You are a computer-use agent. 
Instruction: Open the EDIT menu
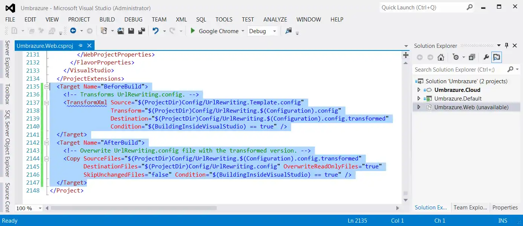pyautogui.click(x=30, y=20)
